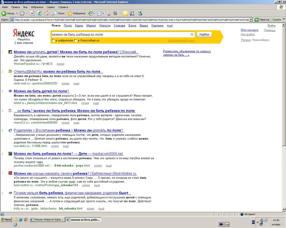Image resolution: width=286 pixels, height=228 pixels.
Task: Go to Home page via toolbar icon
Action: [46, 13]
